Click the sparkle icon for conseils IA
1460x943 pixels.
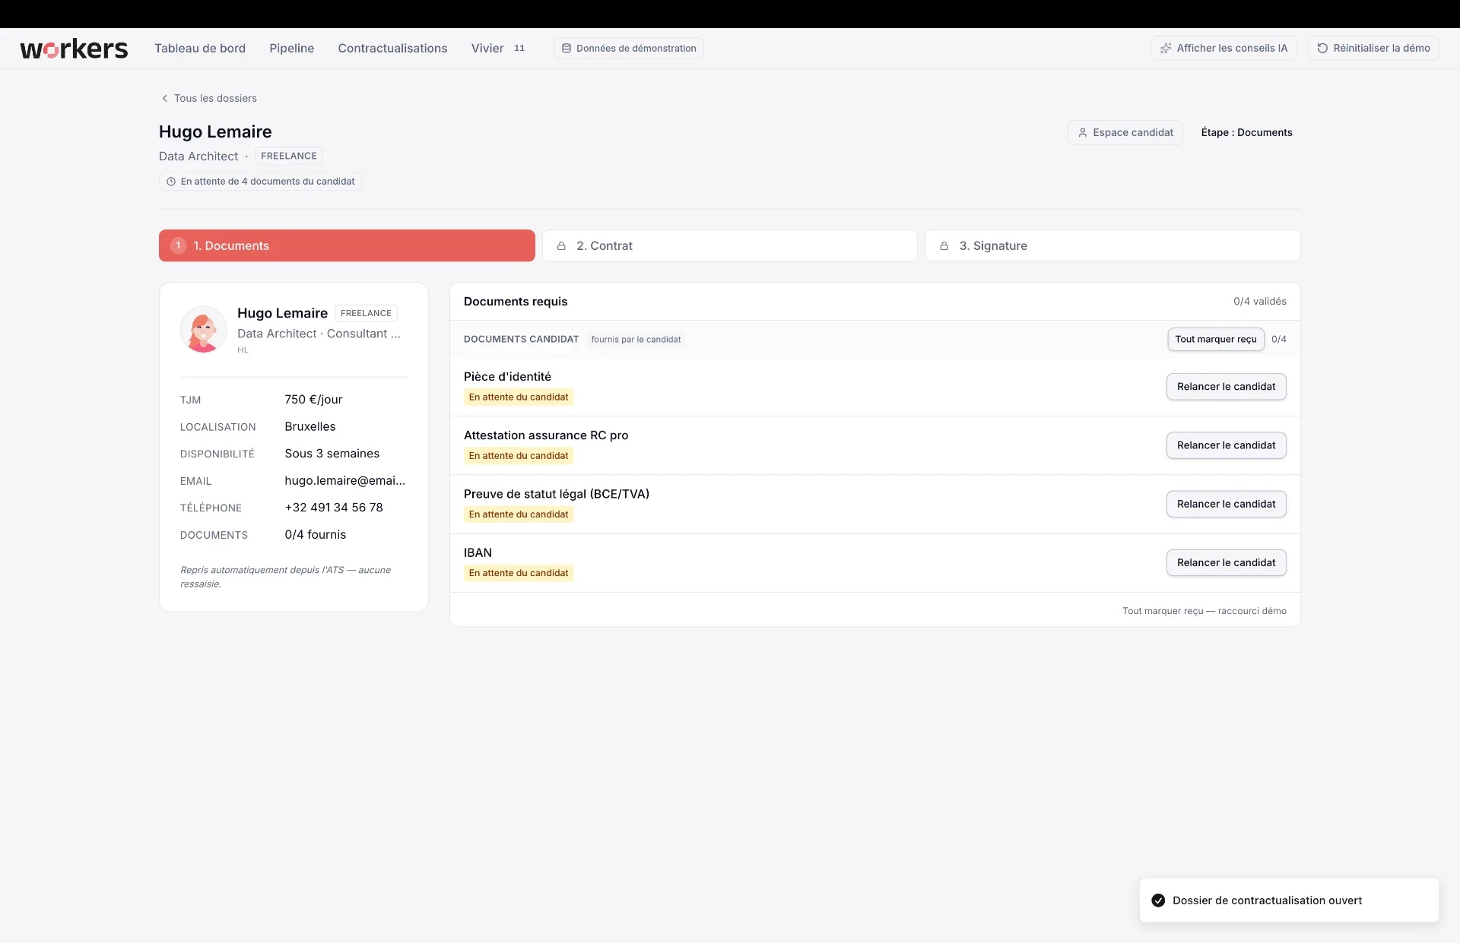[x=1166, y=49]
